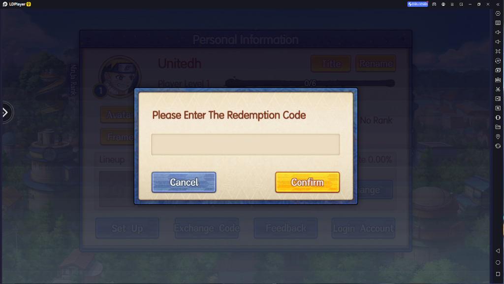Click the scissors screenshot icon
The image size is (504, 284).
pyautogui.click(x=498, y=89)
